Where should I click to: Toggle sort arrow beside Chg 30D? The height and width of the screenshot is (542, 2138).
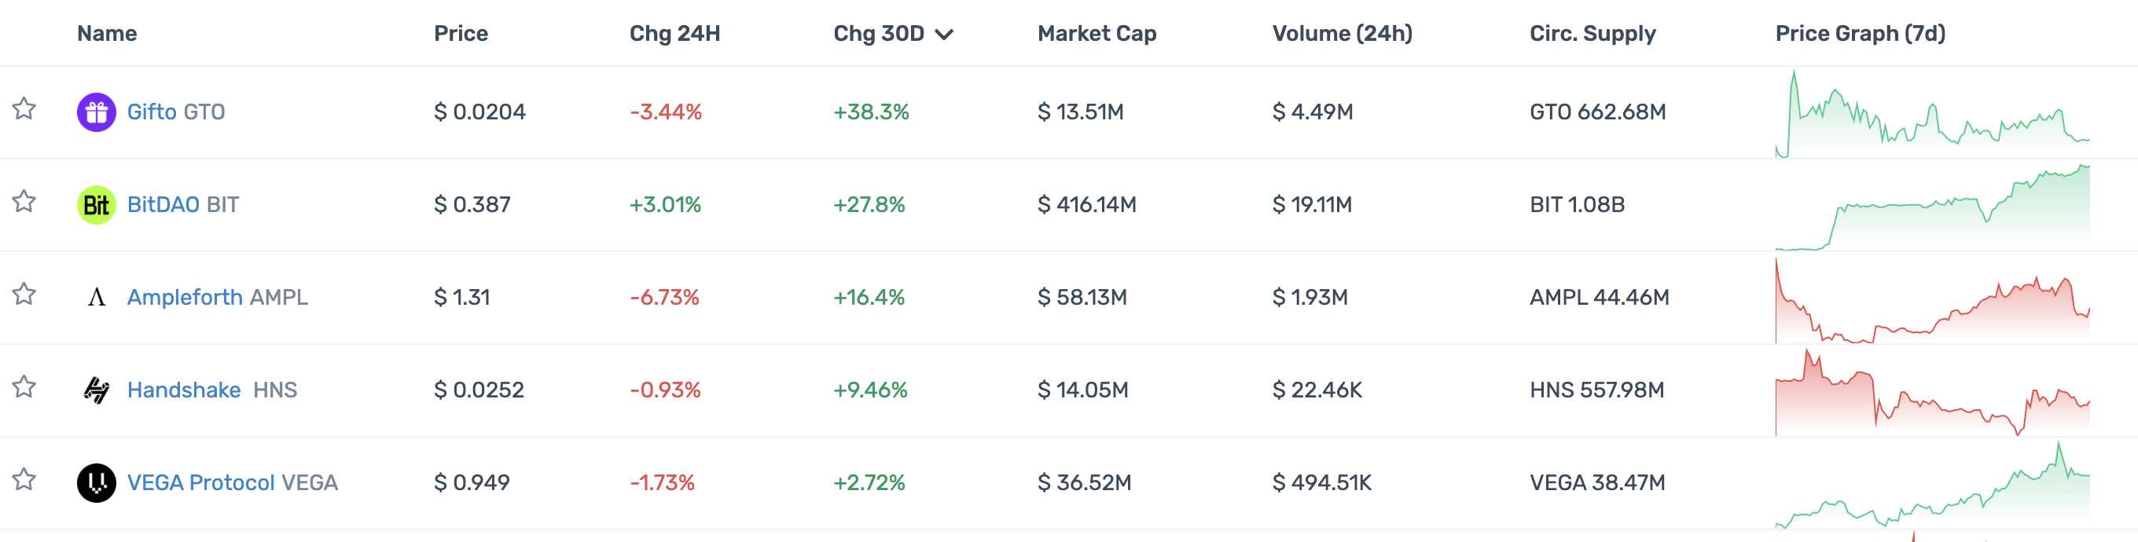pos(944,34)
